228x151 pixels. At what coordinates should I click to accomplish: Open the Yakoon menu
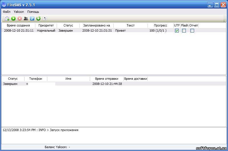coord(19,12)
